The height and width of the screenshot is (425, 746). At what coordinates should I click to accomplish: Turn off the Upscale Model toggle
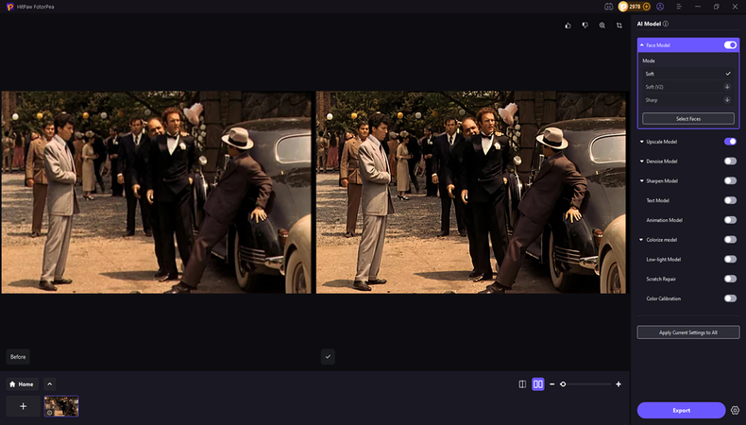point(730,142)
